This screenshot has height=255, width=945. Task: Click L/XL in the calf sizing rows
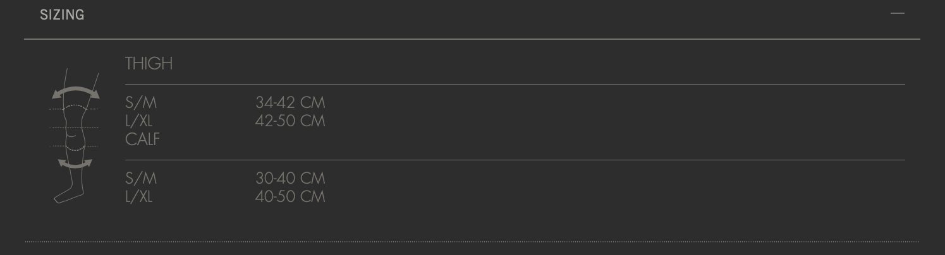tap(139, 196)
